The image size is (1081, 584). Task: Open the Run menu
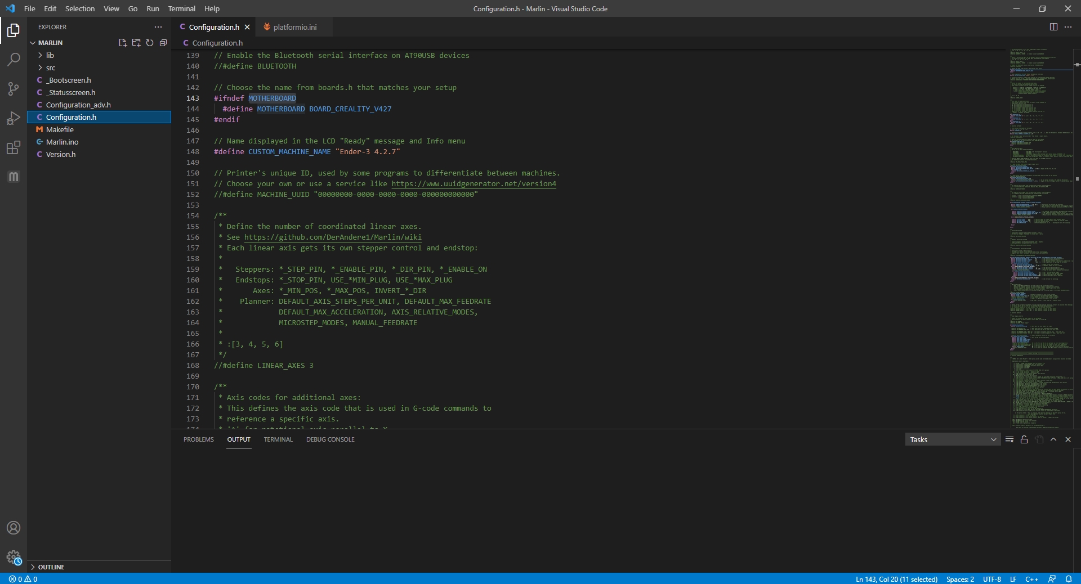point(153,8)
